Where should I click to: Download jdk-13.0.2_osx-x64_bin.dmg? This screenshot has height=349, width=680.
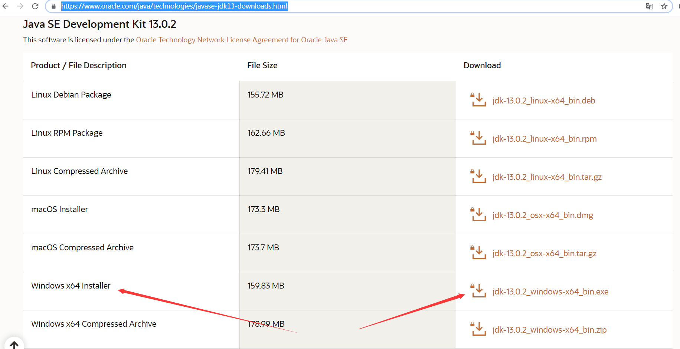point(543,215)
